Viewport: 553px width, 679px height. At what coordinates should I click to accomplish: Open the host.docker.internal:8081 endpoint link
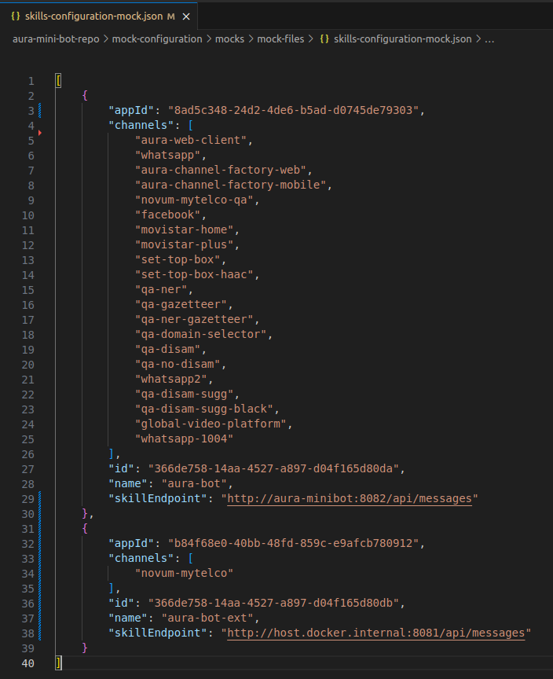point(375,633)
